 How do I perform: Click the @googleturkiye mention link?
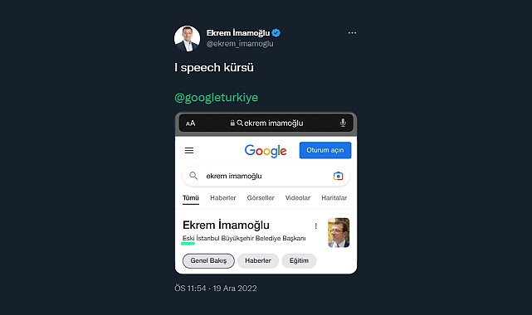216,98
